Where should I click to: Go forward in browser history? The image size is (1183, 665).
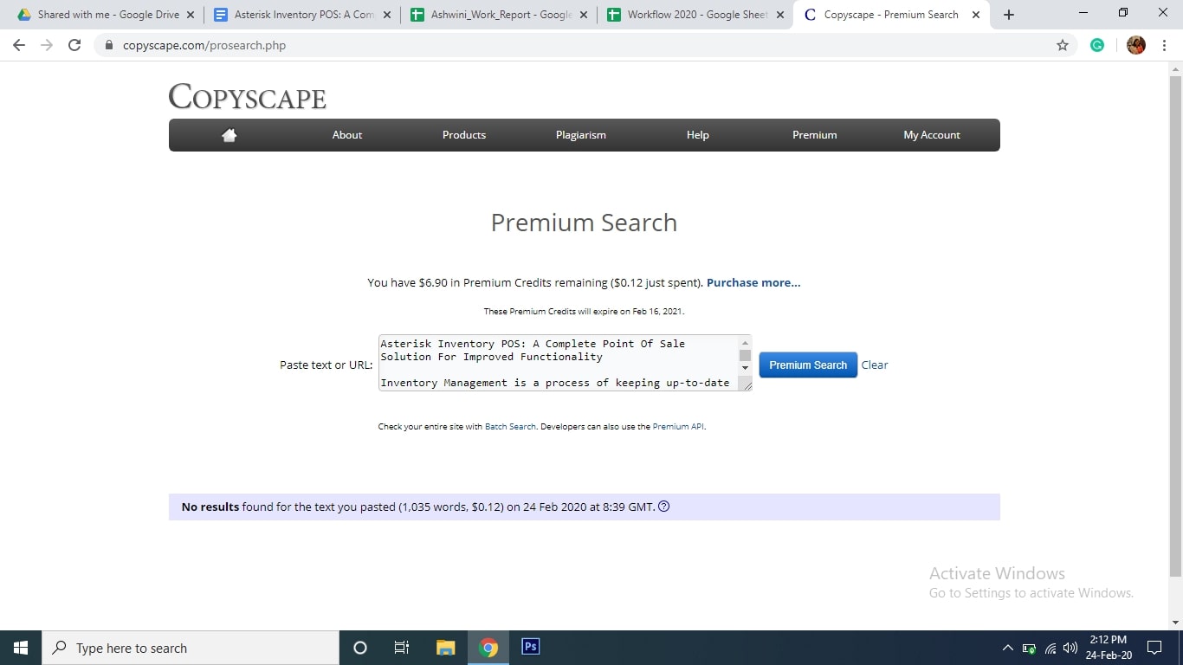[47, 45]
